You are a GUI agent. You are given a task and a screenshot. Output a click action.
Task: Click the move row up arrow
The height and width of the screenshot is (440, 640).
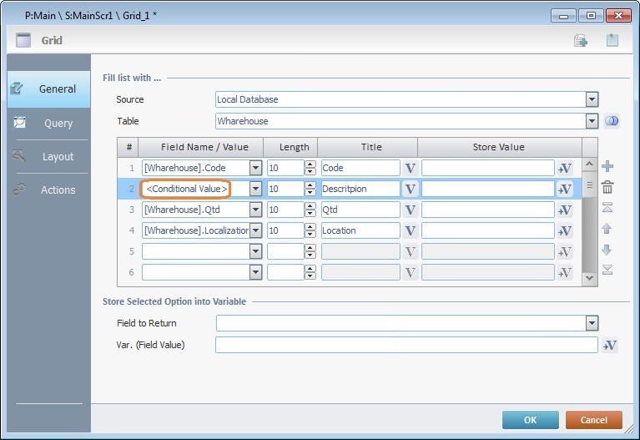click(607, 228)
